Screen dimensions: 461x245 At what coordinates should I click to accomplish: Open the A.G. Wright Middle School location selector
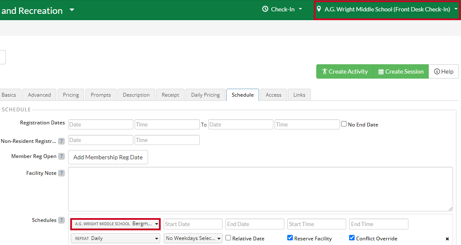(x=387, y=10)
